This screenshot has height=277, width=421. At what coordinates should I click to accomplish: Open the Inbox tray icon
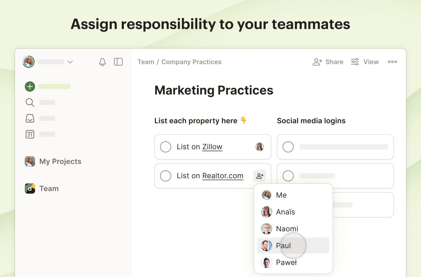(x=30, y=118)
